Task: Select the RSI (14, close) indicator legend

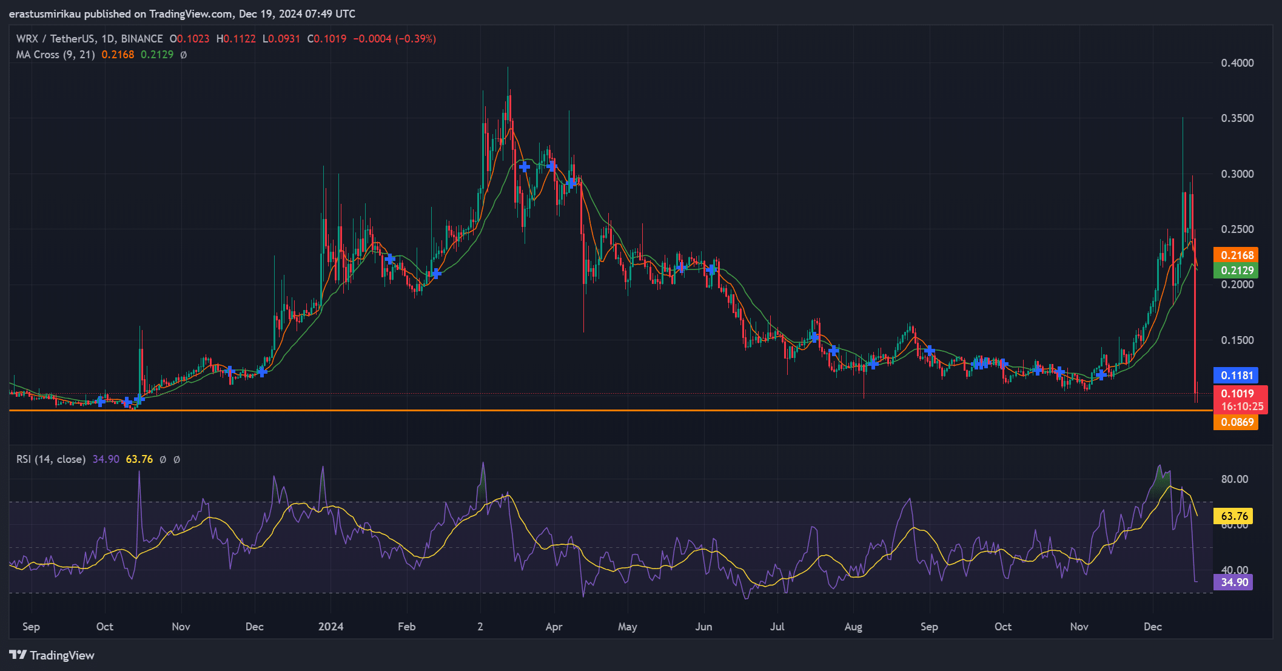Action: (51, 459)
